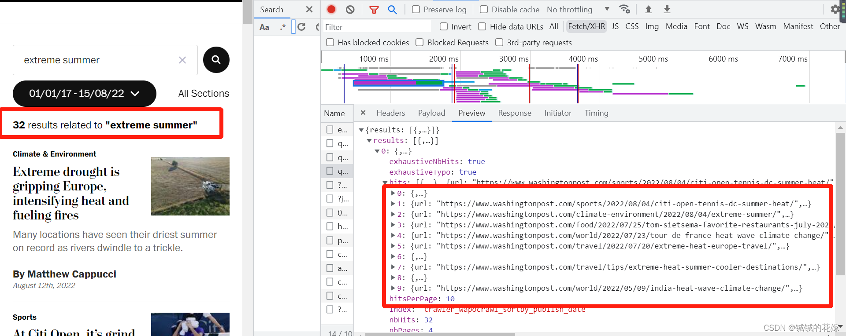Click the import HAR upload icon
Image resolution: width=846 pixels, height=336 pixels.
click(649, 9)
